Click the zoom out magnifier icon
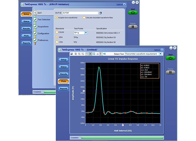 click(x=83, y=54)
